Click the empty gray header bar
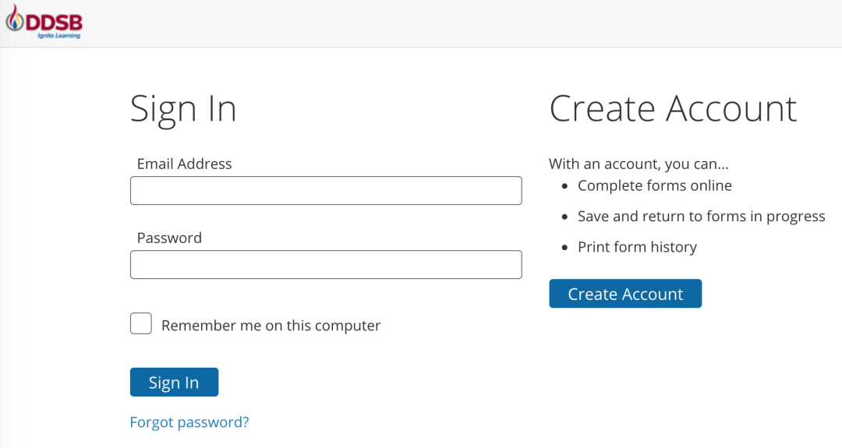This screenshot has width=842, height=448. [x=468, y=23]
